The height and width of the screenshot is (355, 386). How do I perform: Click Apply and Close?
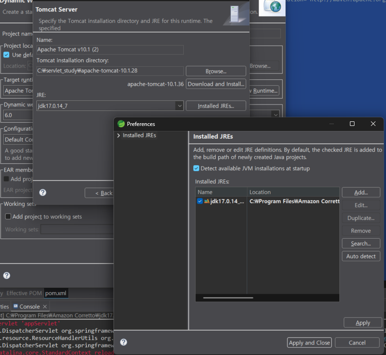(309, 343)
